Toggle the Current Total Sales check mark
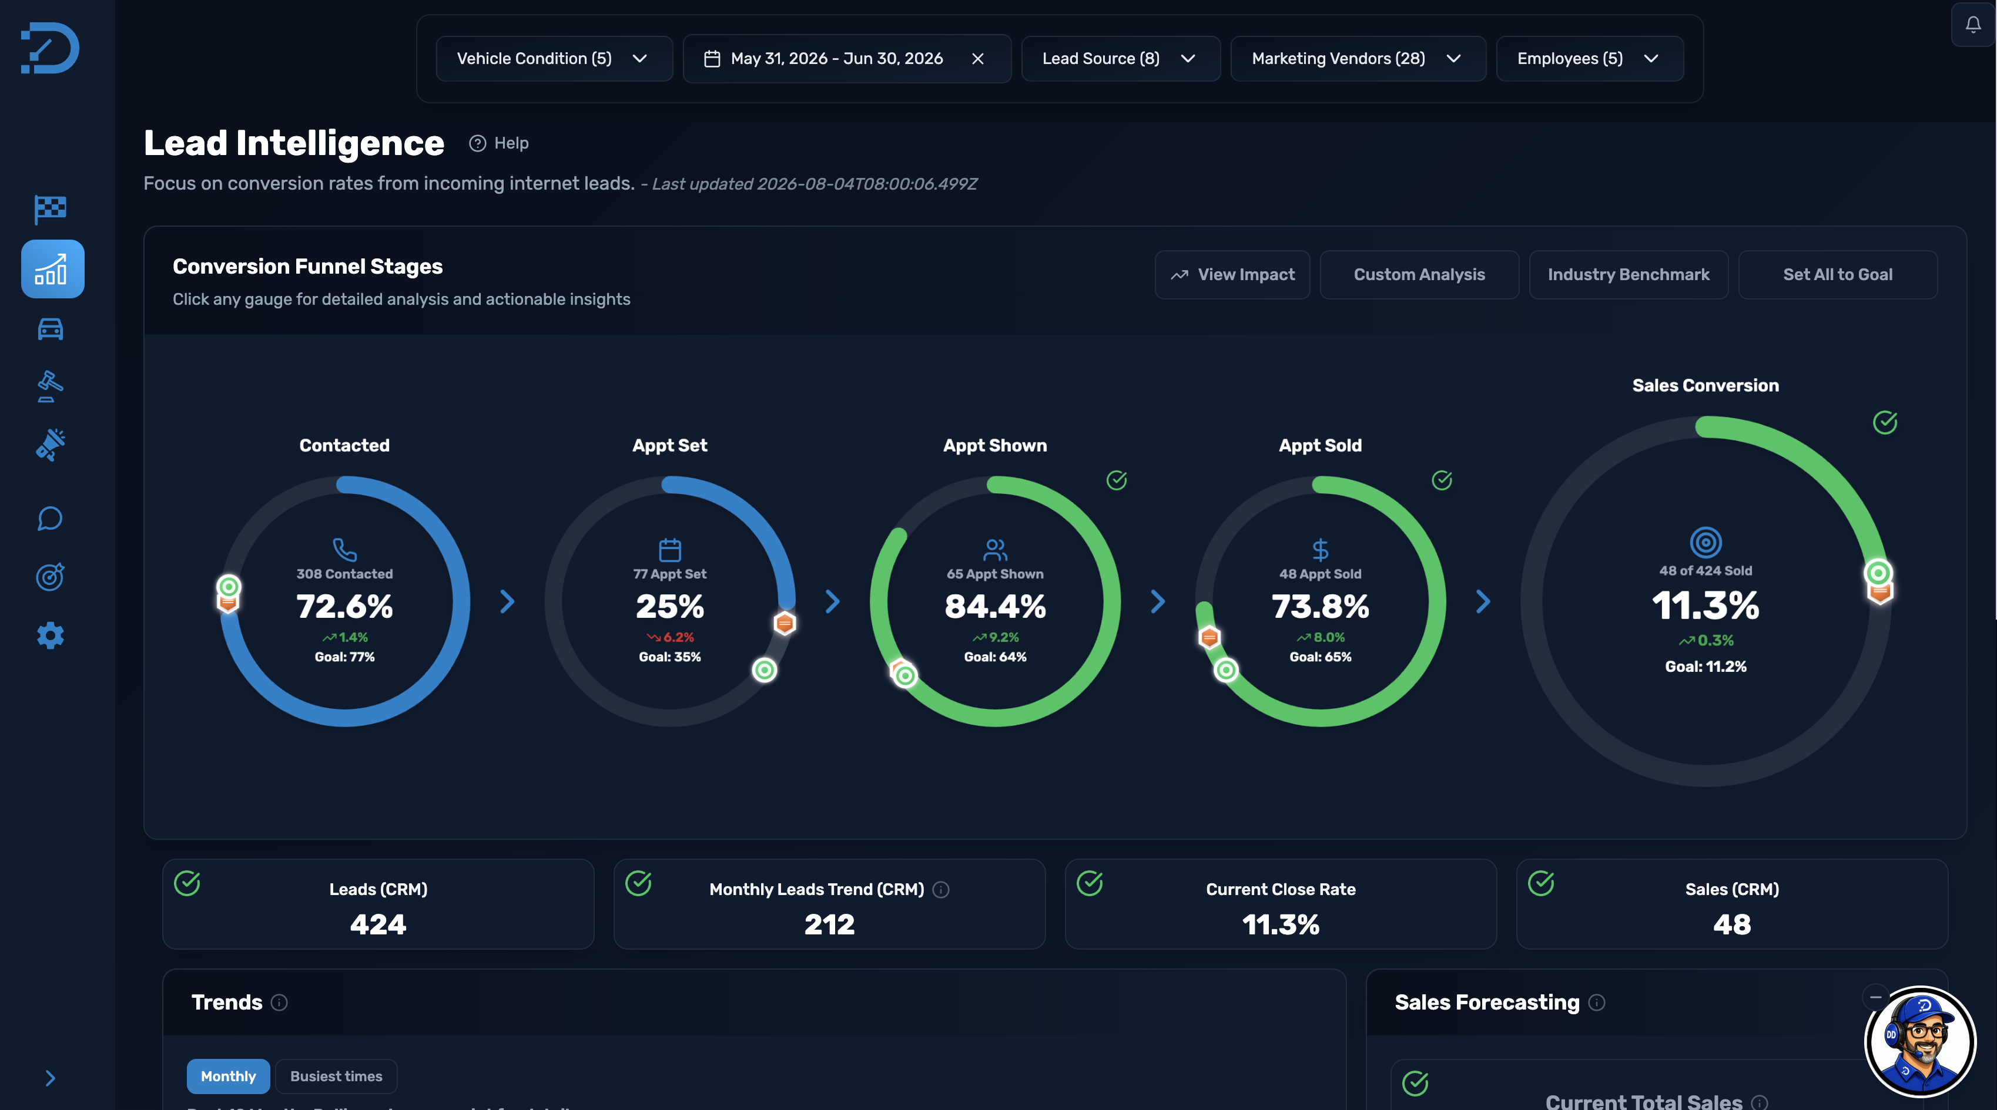The width and height of the screenshot is (1997, 1110). coord(1416,1083)
